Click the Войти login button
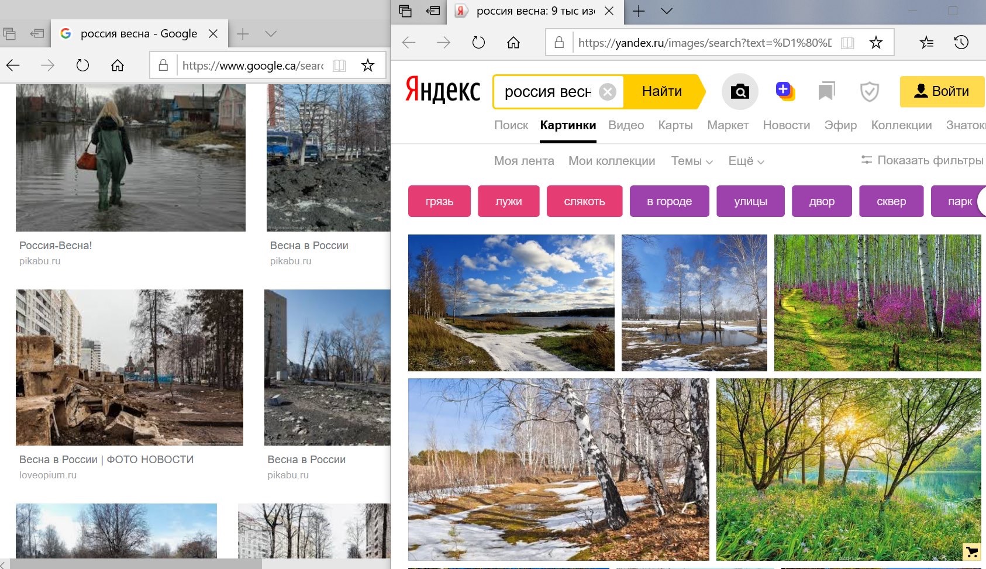Image resolution: width=986 pixels, height=569 pixels. 942,91
